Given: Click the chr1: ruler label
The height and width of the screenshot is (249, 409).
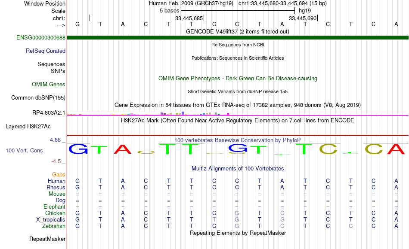Looking at the screenshot, I should pos(59,18).
